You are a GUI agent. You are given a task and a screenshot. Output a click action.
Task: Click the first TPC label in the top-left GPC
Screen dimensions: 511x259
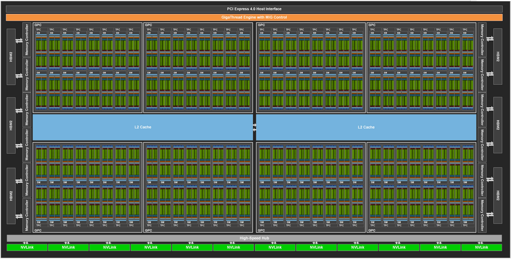[x=38, y=30]
